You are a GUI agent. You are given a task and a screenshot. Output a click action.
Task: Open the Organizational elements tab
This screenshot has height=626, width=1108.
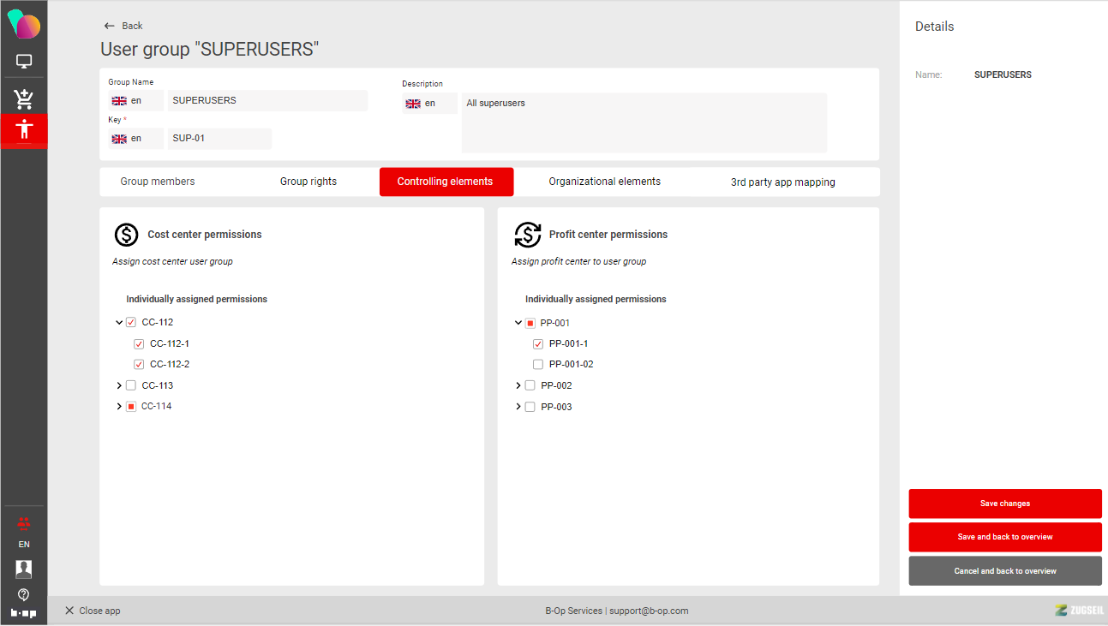tap(604, 182)
